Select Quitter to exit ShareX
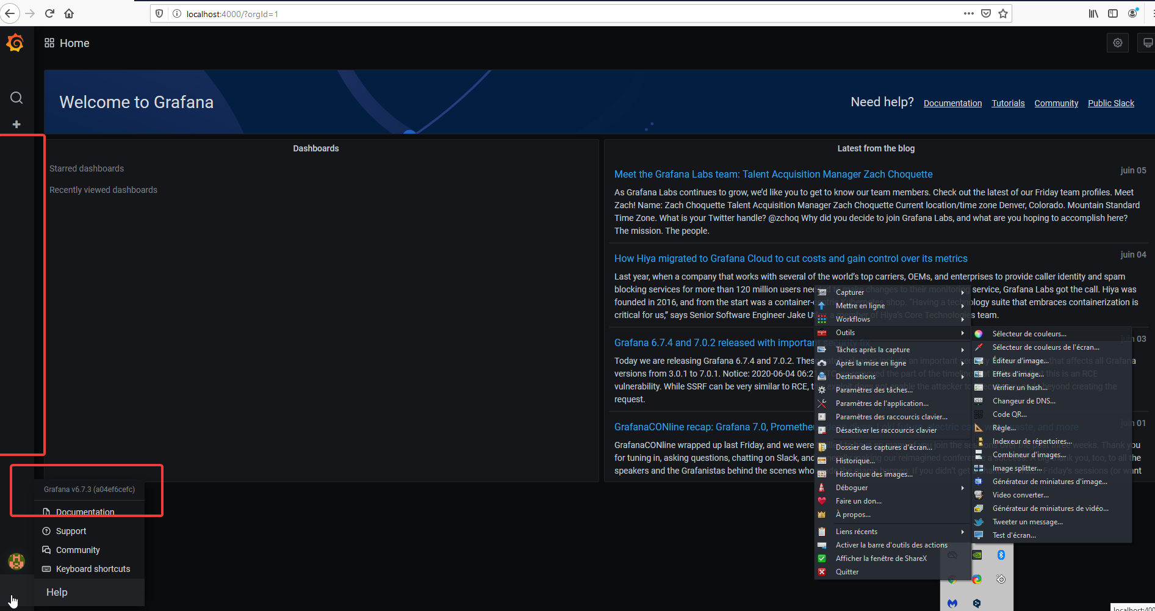Screen dimensions: 1155x611 847,571
